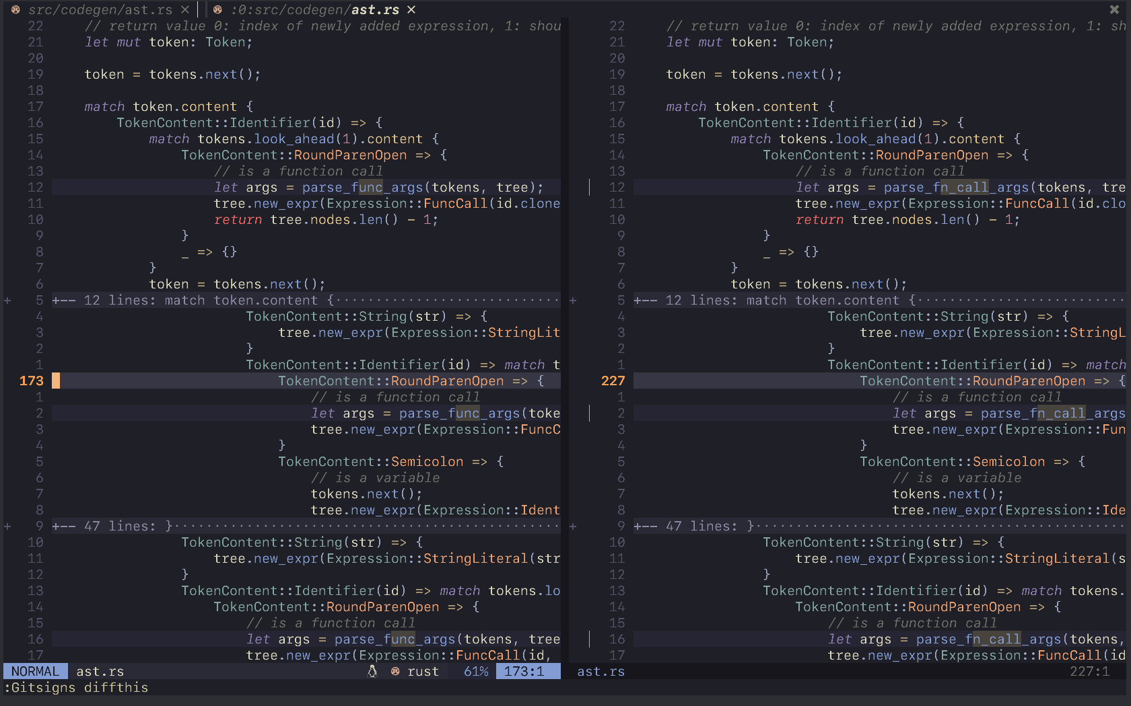Click the Linux penguin icon in the statusline
This screenshot has width=1131, height=706.
372,671
